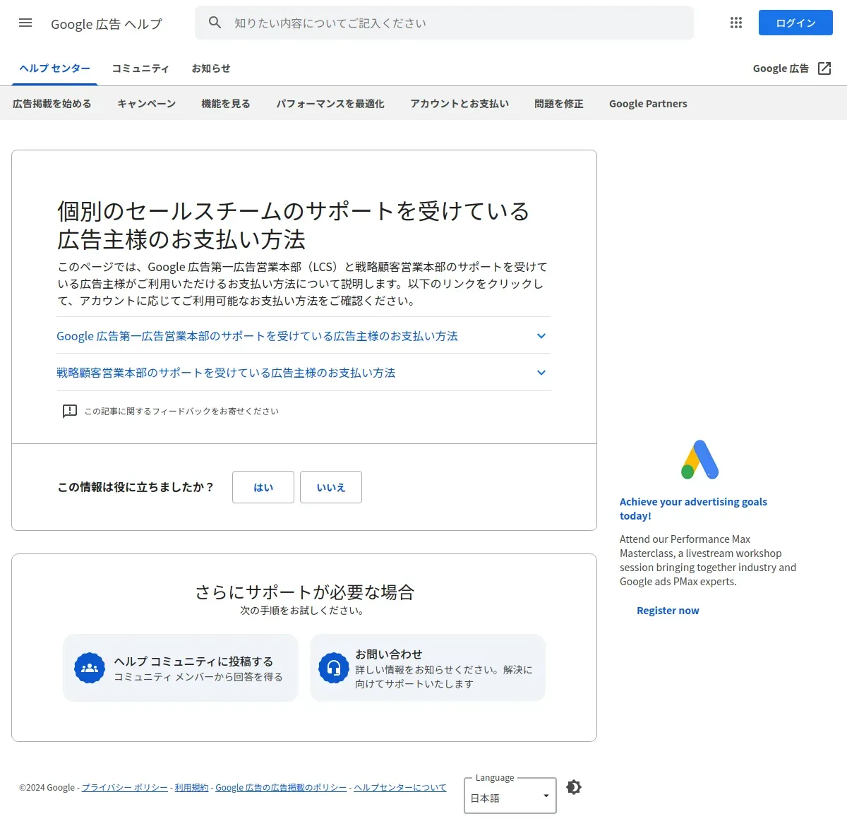Open Google 広告 external link text

point(781,68)
